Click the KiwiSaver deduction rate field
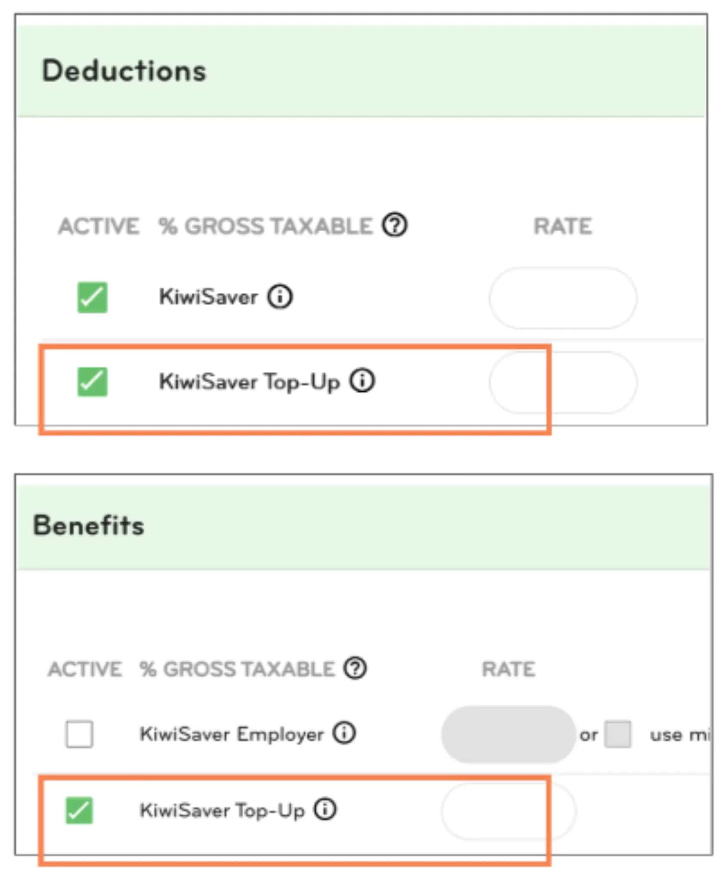725x882 pixels. pyautogui.click(x=563, y=298)
